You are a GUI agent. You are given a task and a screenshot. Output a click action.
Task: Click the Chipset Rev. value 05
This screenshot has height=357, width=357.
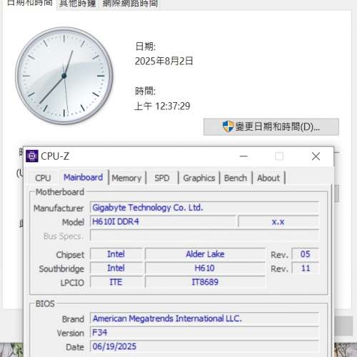305,254
